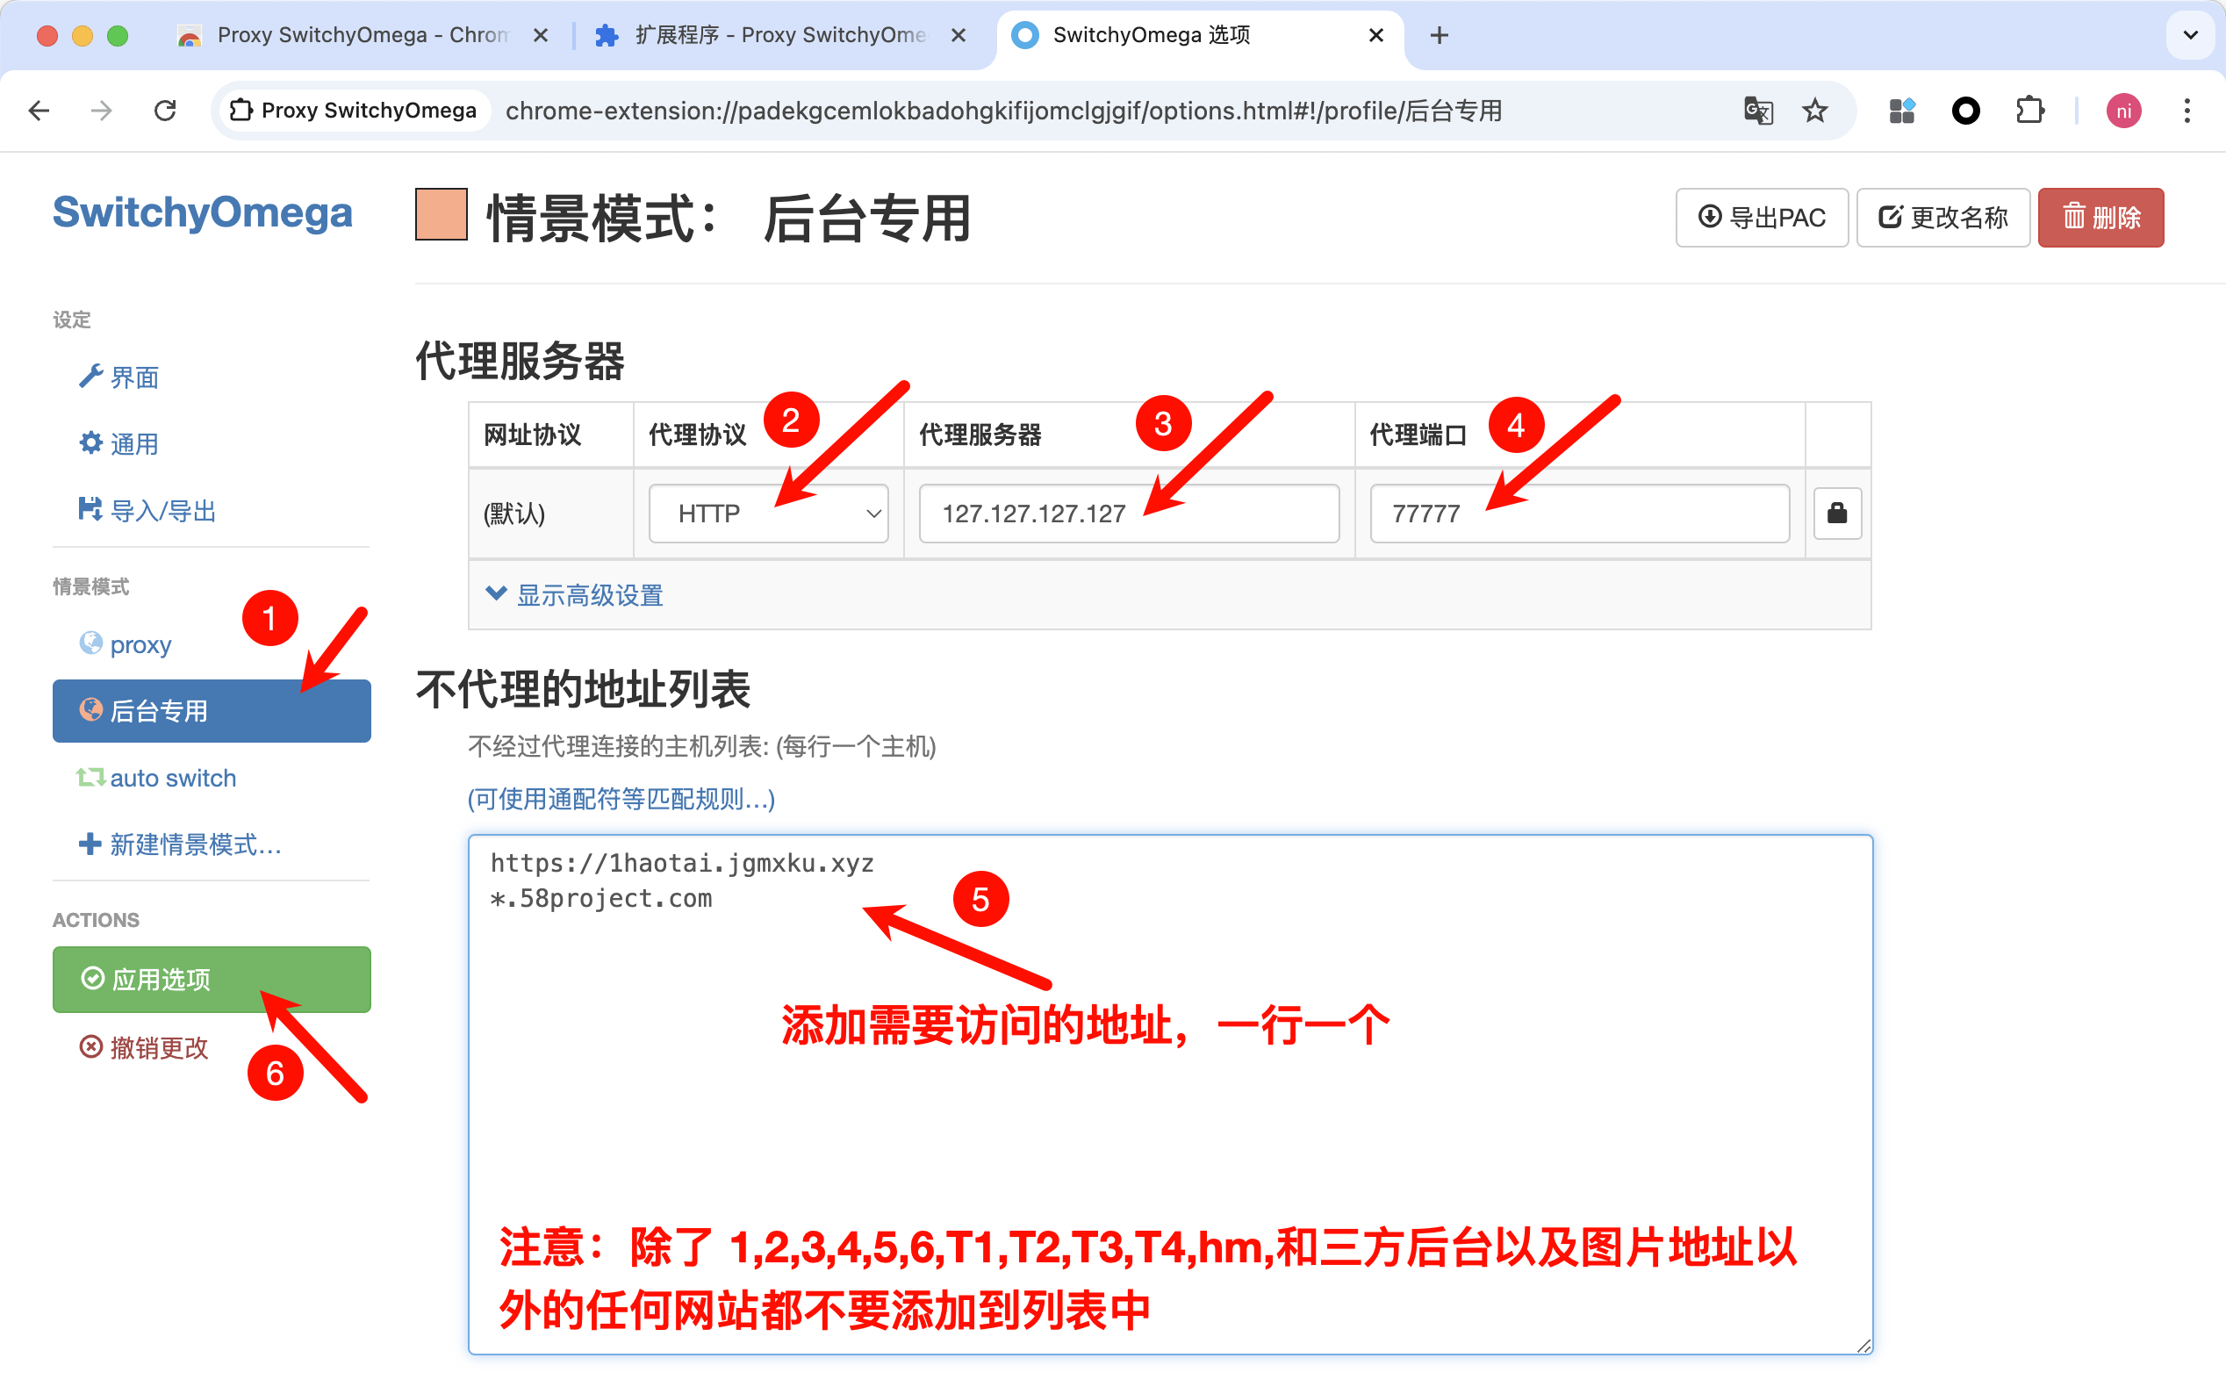Open the wildcard rules help link

pyautogui.click(x=621, y=799)
